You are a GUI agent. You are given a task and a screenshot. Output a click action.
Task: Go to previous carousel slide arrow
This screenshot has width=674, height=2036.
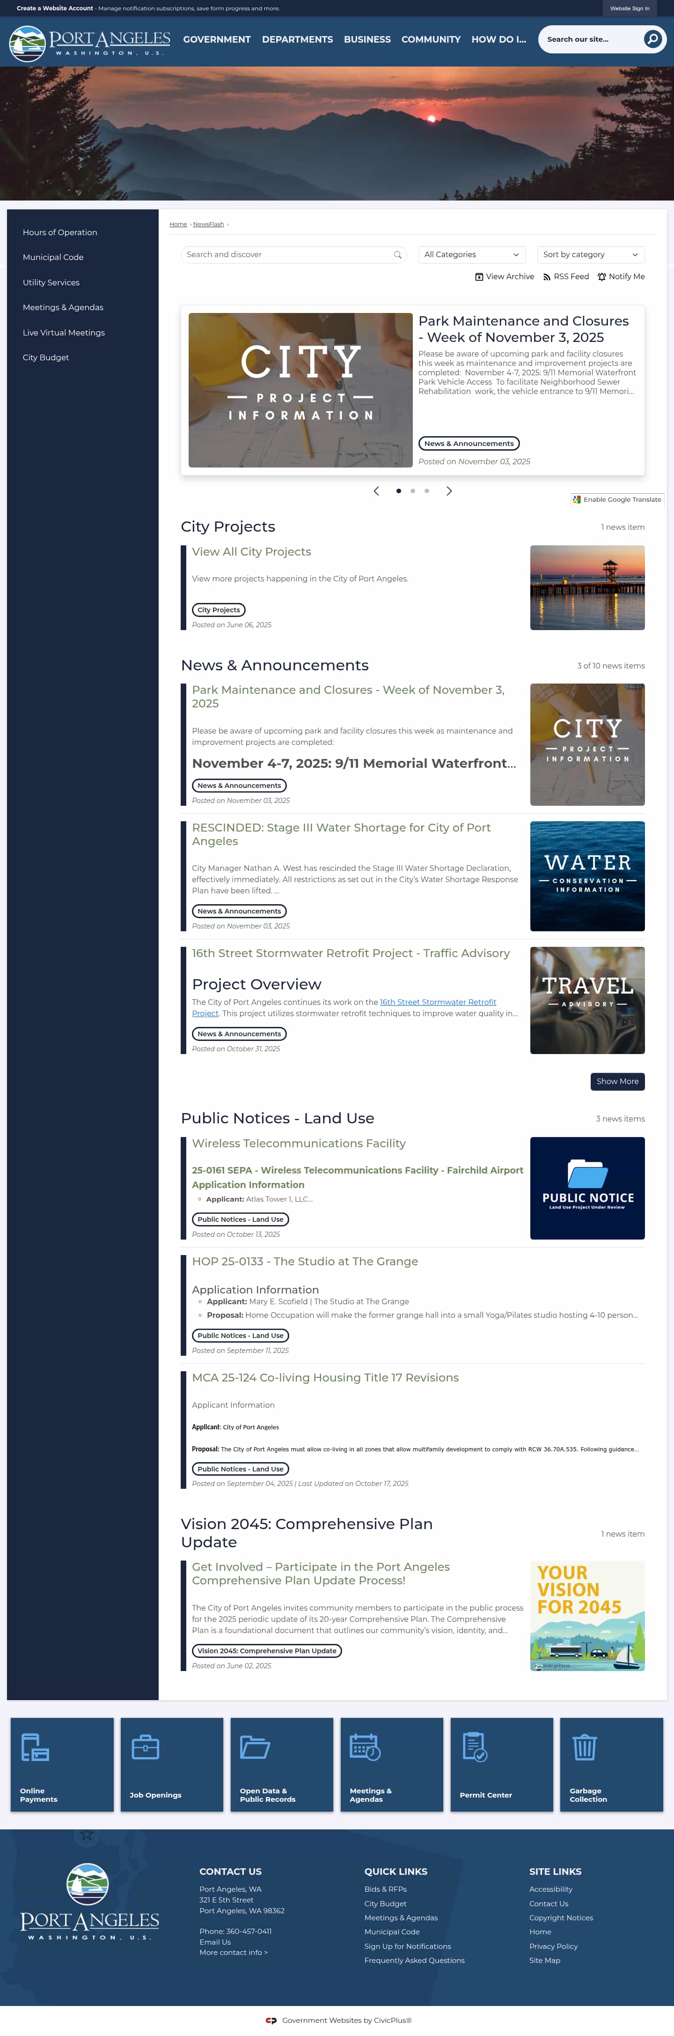click(376, 491)
